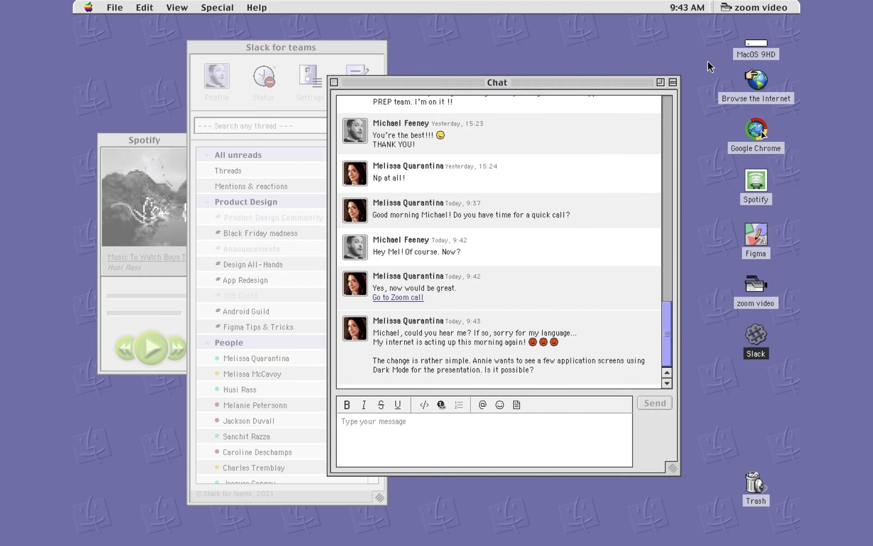Insert code snippet with code icon
873x546 pixels.
click(x=424, y=405)
